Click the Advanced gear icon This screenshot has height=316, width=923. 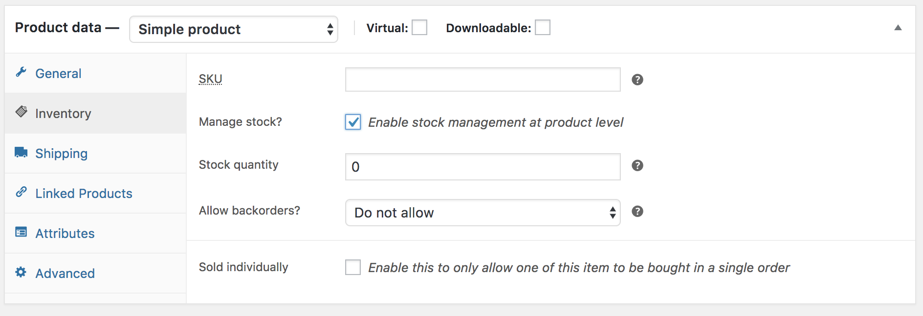coord(21,272)
